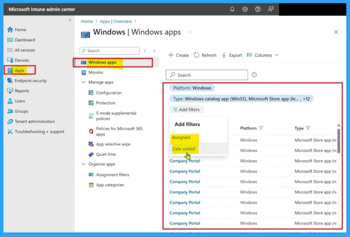Refresh the Windows apps list

click(x=205, y=55)
